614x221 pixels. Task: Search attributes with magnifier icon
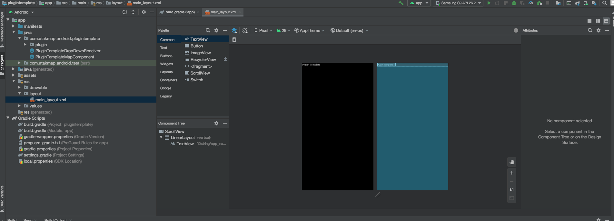(590, 30)
